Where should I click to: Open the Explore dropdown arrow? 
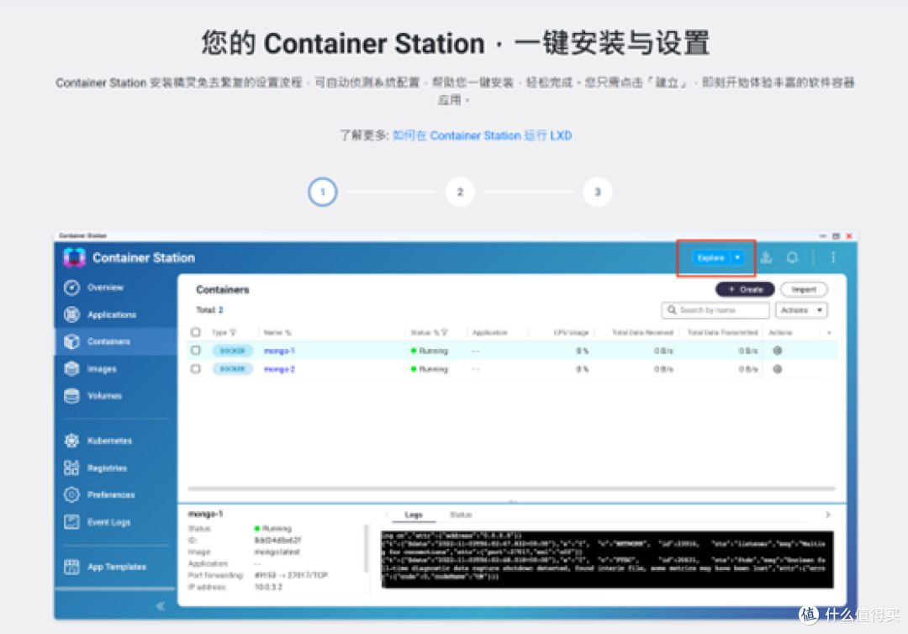pos(738,257)
